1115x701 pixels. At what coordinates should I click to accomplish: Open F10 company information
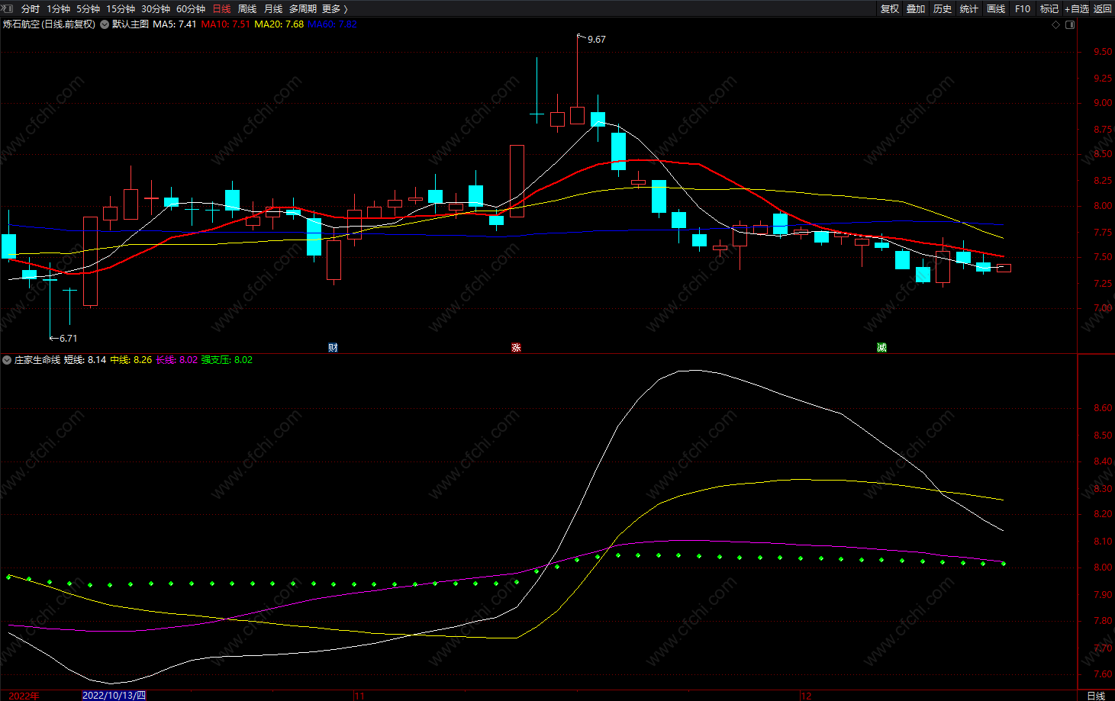(1023, 8)
